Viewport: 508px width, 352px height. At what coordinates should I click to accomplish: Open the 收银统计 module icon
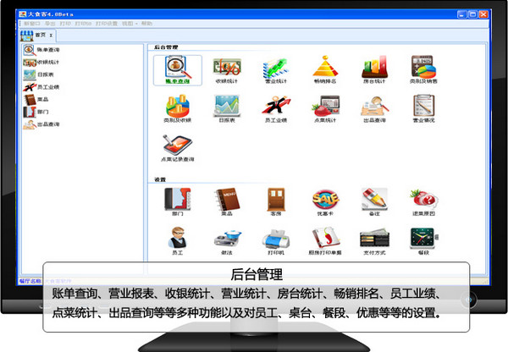point(226,69)
